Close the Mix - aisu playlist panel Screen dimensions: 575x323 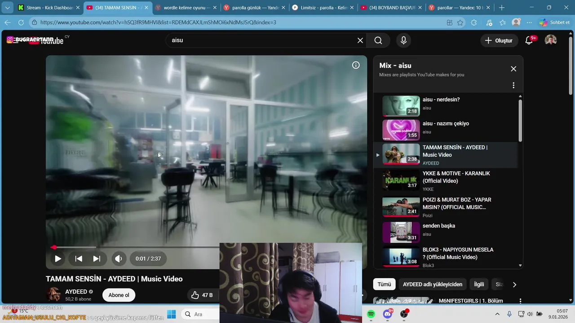pos(513,69)
